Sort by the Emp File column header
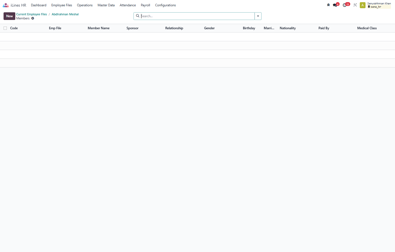The width and height of the screenshot is (395, 252). click(x=55, y=28)
